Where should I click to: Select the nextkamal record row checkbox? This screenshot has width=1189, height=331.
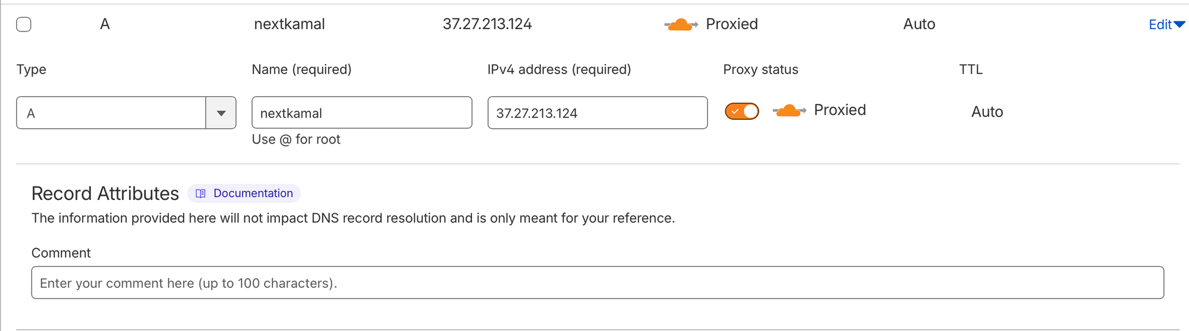point(24,24)
